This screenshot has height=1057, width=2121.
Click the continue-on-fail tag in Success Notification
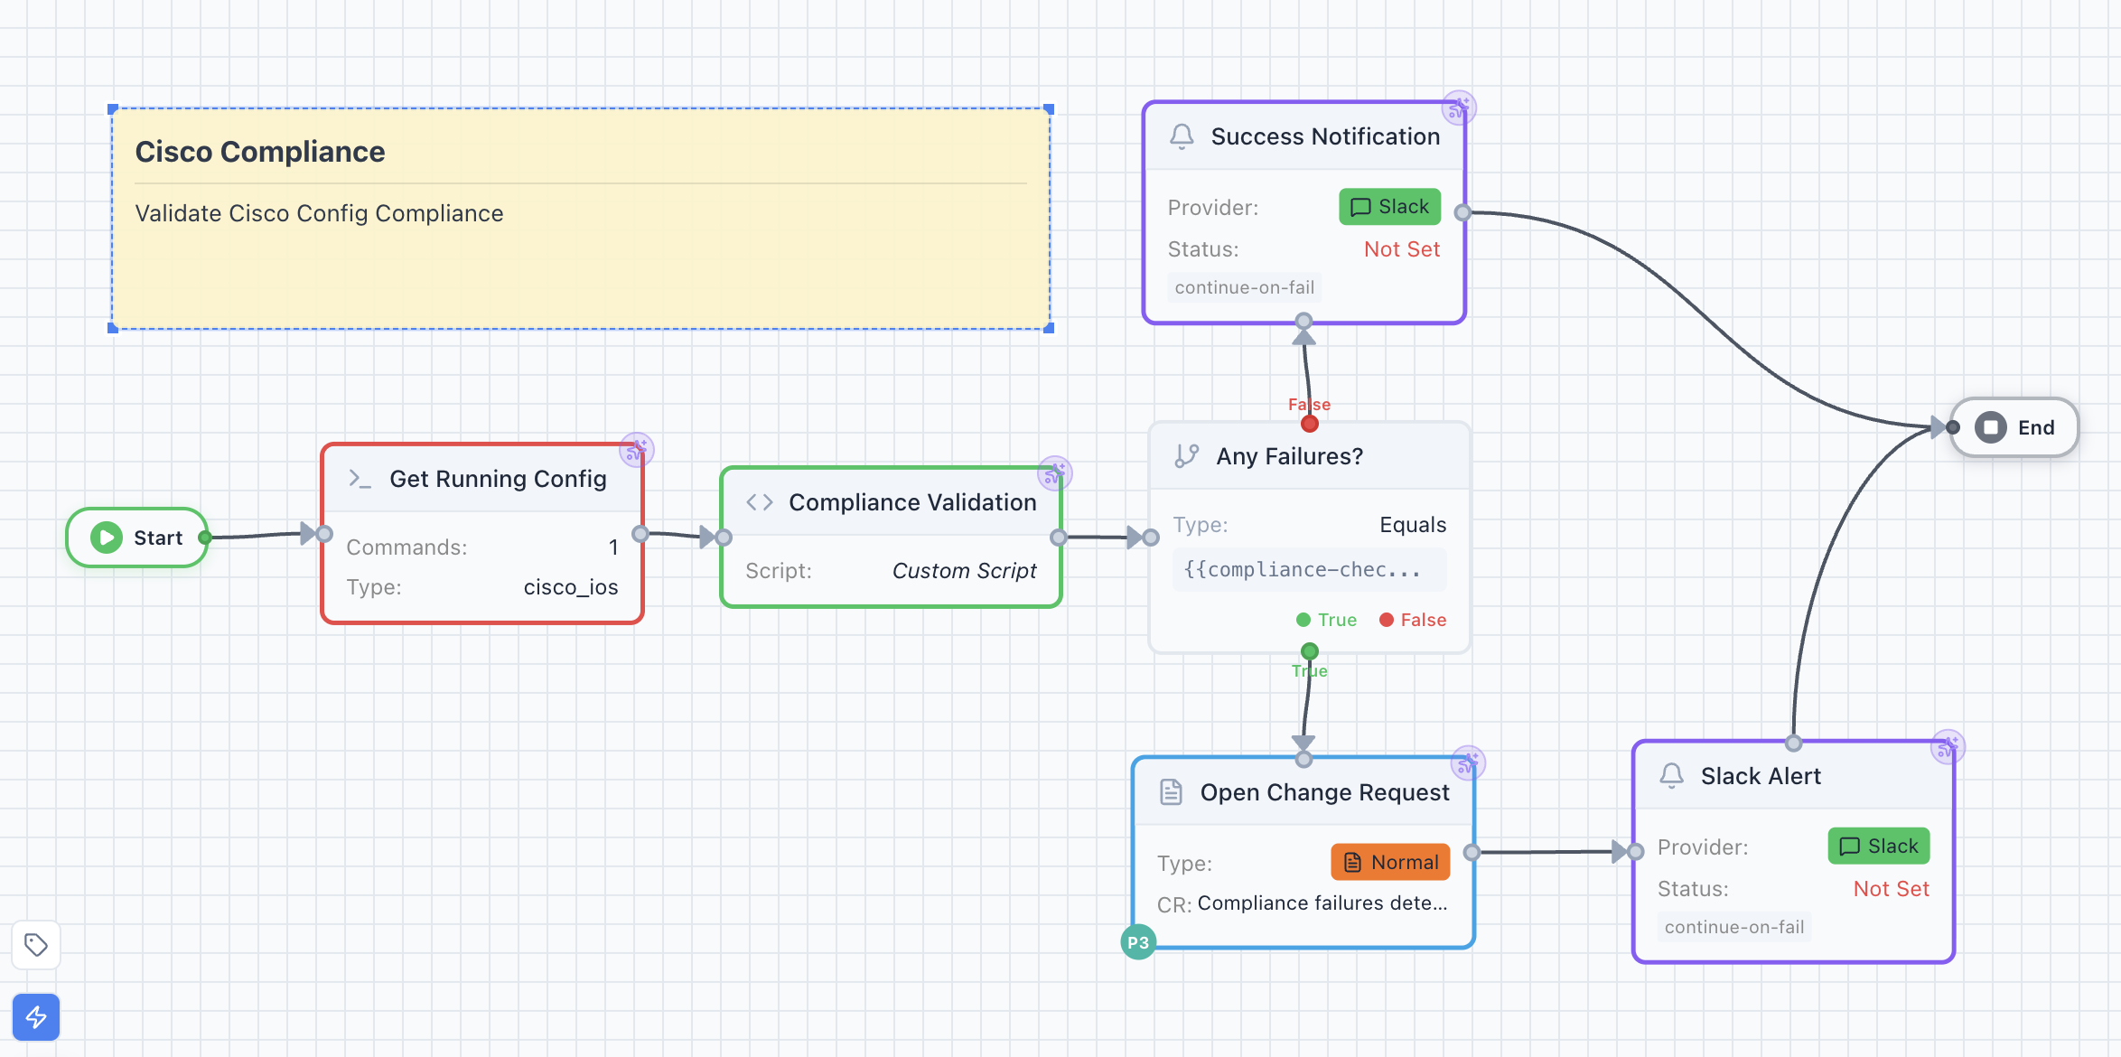click(x=1245, y=287)
